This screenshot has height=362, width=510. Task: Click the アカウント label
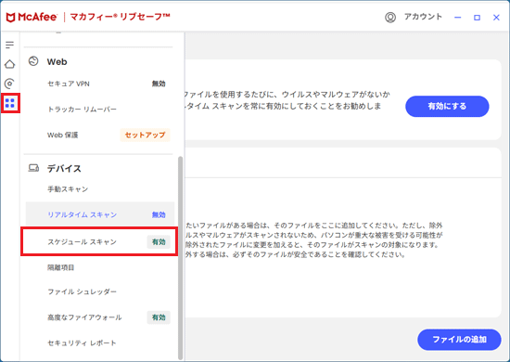pyautogui.click(x=423, y=17)
